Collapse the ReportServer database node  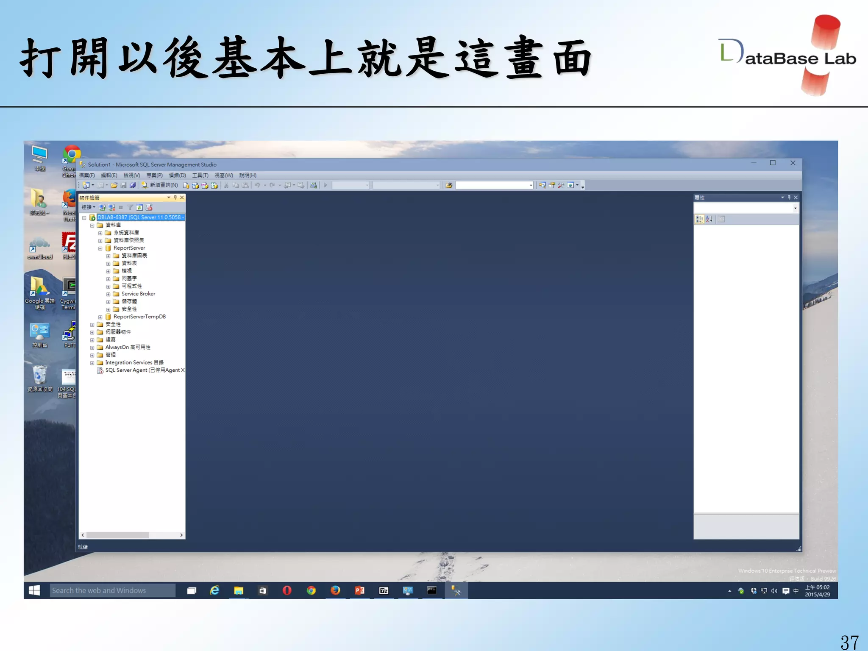[100, 248]
